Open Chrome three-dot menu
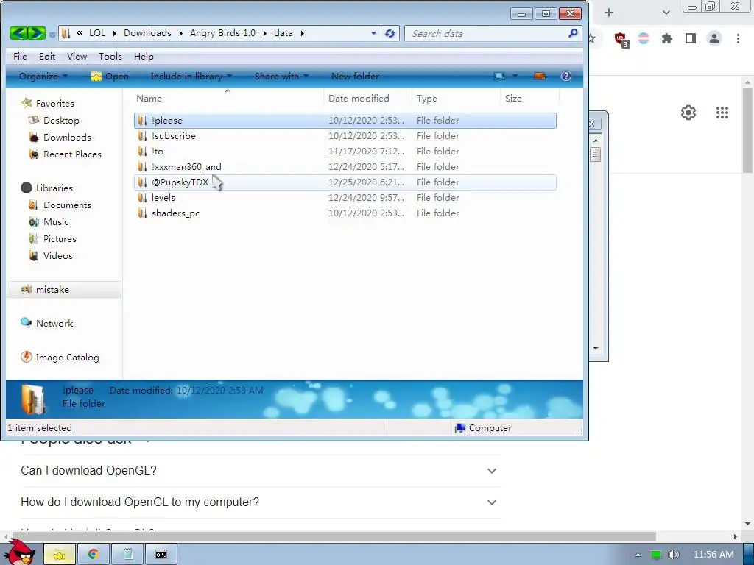754x565 pixels. [x=738, y=38]
